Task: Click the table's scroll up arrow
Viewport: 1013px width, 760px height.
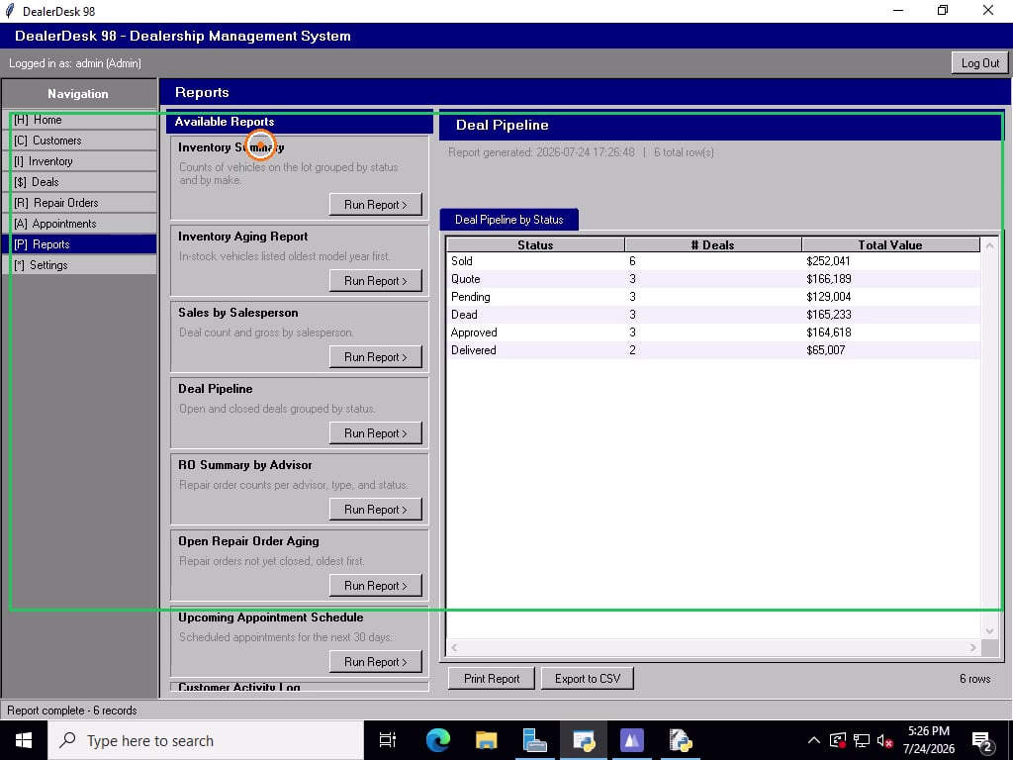Action: [x=989, y=245]
